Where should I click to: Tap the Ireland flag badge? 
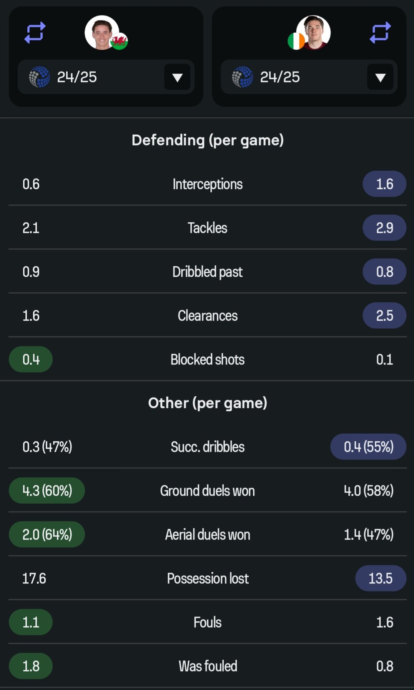pos(296,41)
